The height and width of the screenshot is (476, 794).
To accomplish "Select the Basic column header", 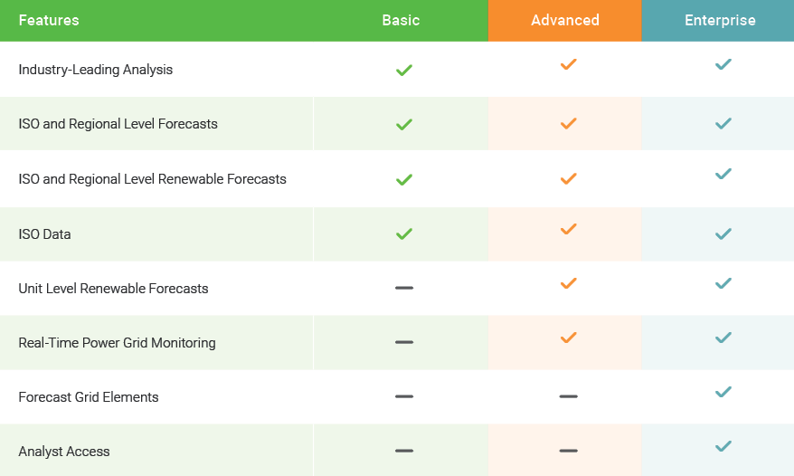I will coord(401,20).
